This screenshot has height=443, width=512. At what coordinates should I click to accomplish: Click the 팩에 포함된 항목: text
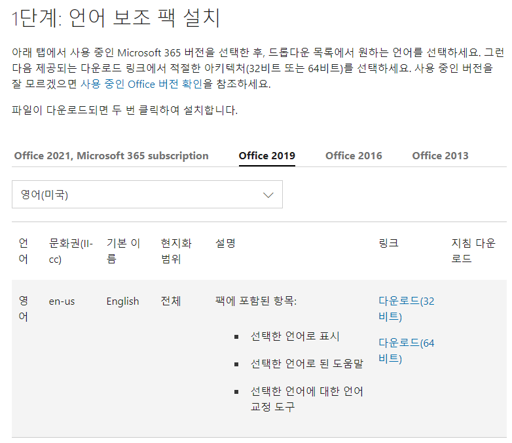[256, 301]
